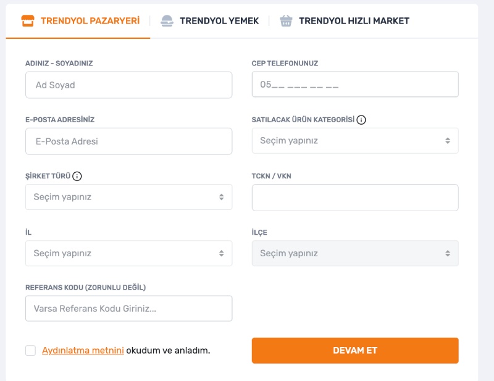This screenshot has height=381, width=494.
Task: Click the Trendyol Yemek burger icon
Action: 167,21
